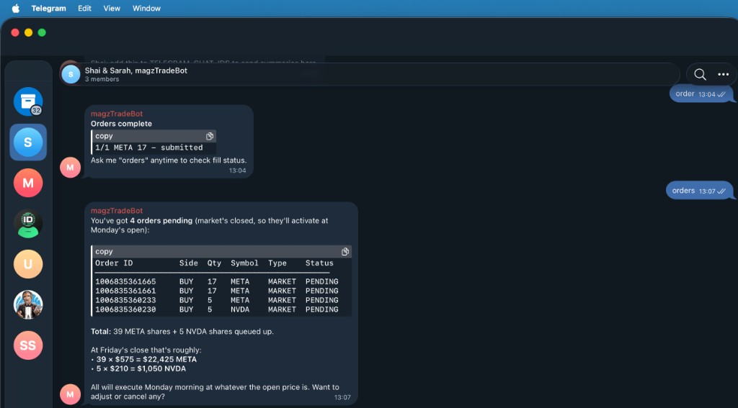The width and height of the screenshot is (738, 408).
Task: Click magzTradeBot name on pending orders message
Action: tap(117, 211)
